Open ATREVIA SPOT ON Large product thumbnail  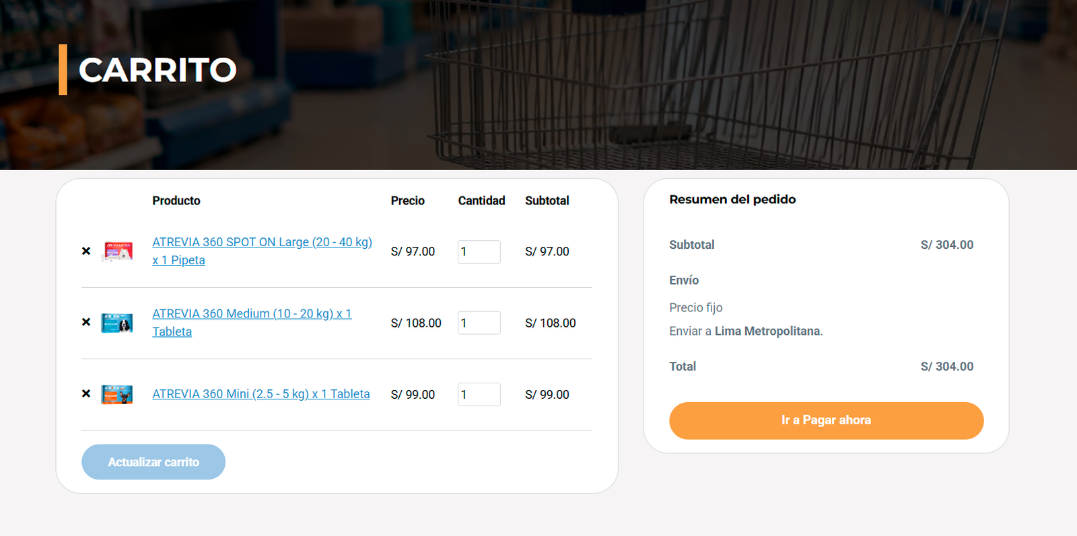(117, 251)
